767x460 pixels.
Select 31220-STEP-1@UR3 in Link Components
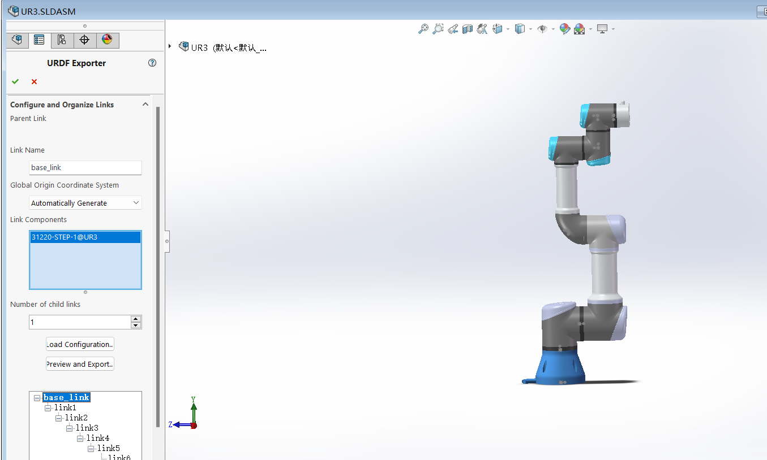tap(85, 237)
